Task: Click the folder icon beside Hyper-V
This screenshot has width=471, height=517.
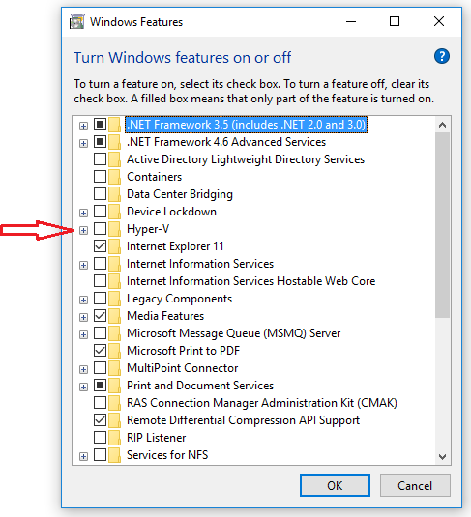Action: tap(115, 229)
